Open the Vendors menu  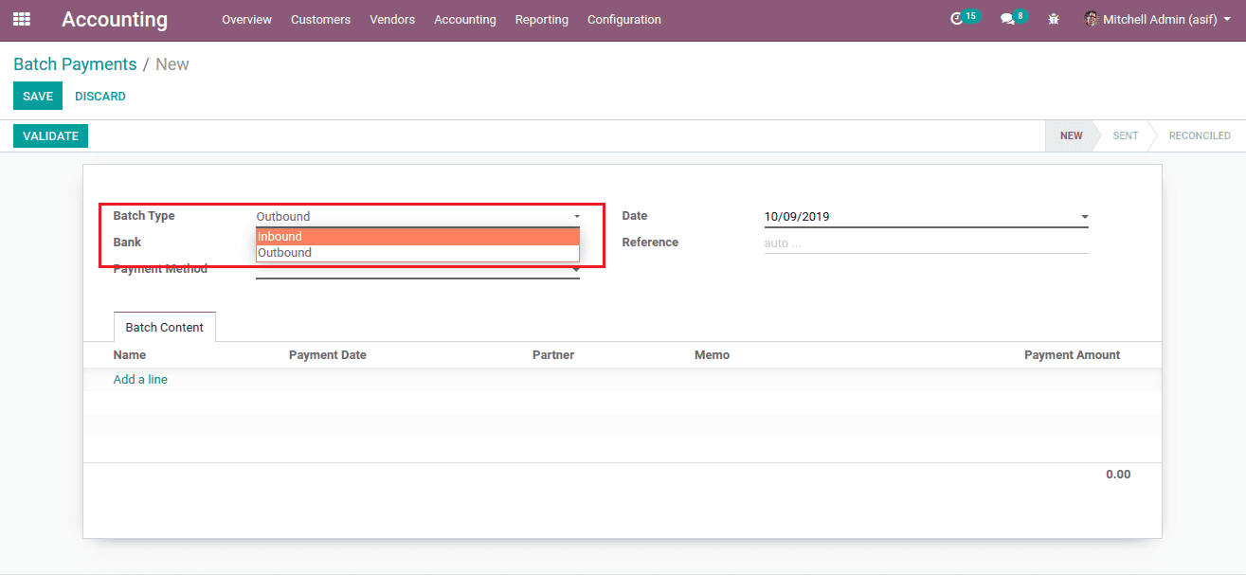392,20
